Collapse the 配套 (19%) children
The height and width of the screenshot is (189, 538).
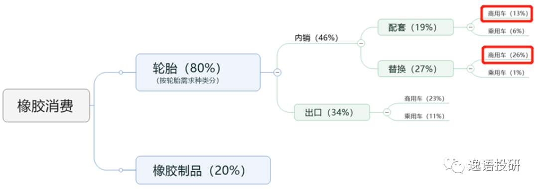pyautogui.click(x=470, y=27)
